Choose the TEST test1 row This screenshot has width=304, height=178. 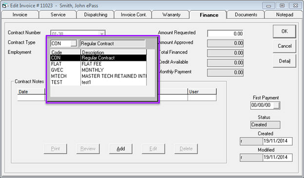click(x=98, y=82)
